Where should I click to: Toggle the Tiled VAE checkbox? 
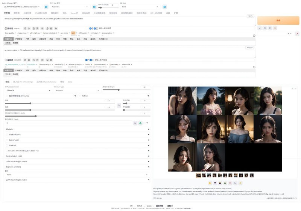(7, 145)
